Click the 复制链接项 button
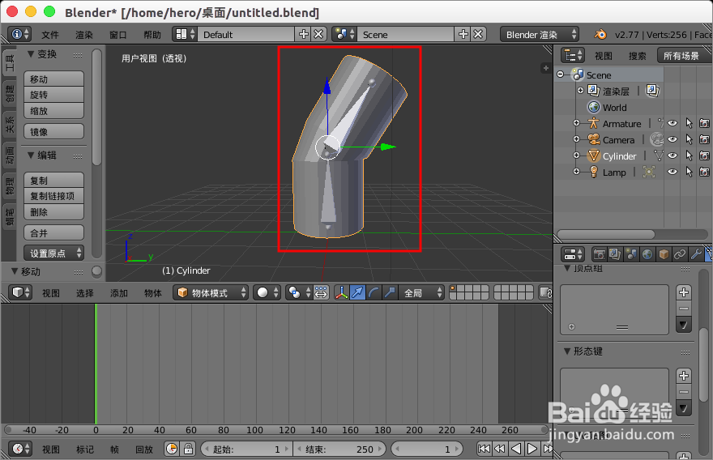The height and width of the screenshot is (460, 713). [x=53, y=196]
